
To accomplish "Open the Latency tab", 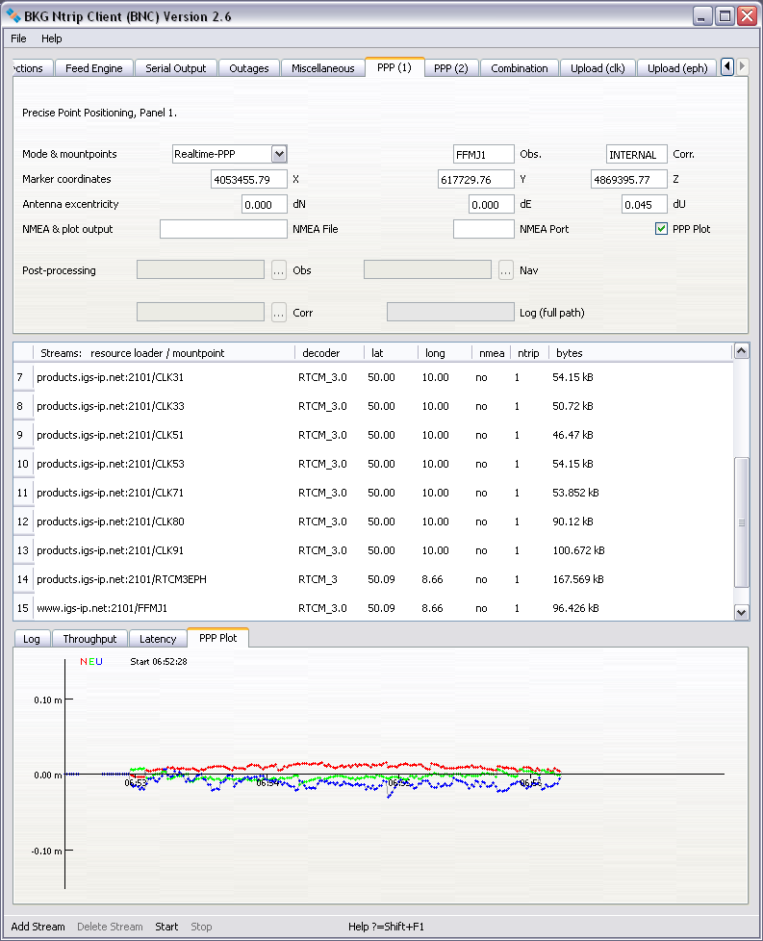I will coord(158,639).
